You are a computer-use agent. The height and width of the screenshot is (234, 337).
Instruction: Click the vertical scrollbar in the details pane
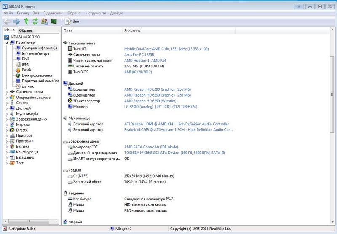[332, 84]
